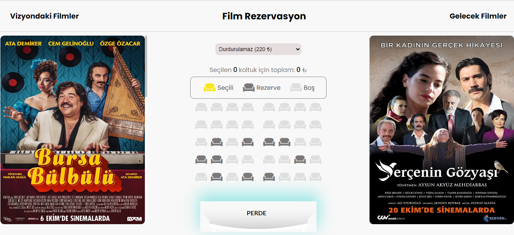Click reserved seat 2 in row 3
The image size is (514, 235).
click(217, 142)
